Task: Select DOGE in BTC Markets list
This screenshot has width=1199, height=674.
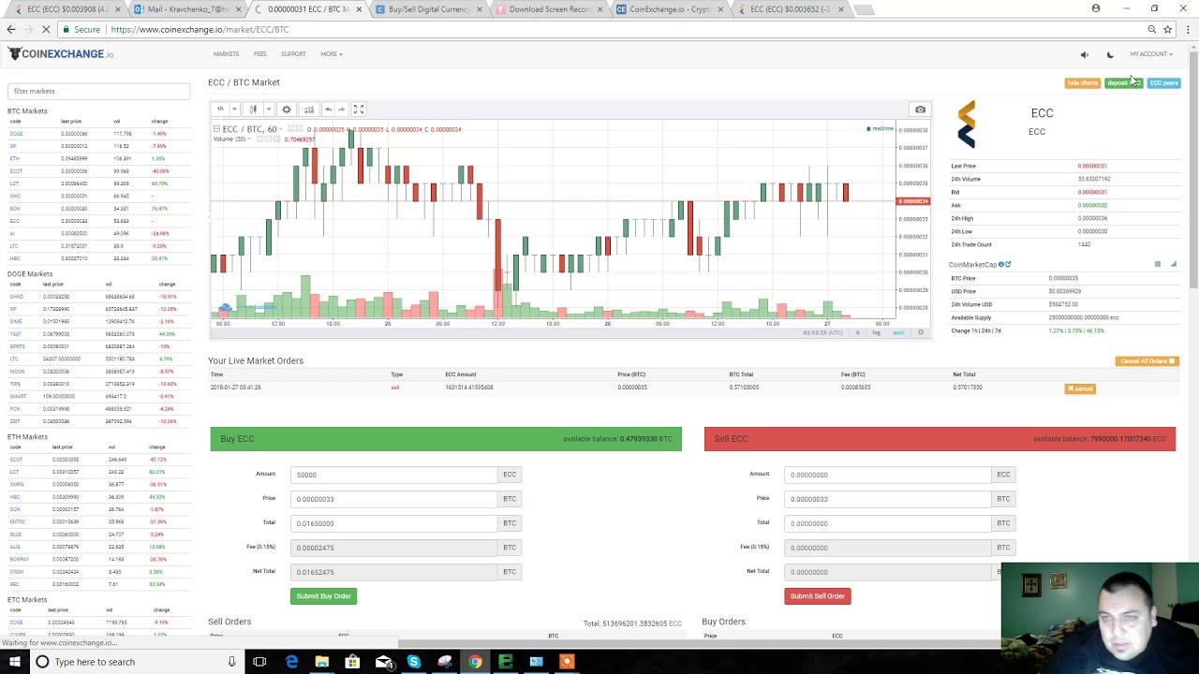Action: (16, 134)
